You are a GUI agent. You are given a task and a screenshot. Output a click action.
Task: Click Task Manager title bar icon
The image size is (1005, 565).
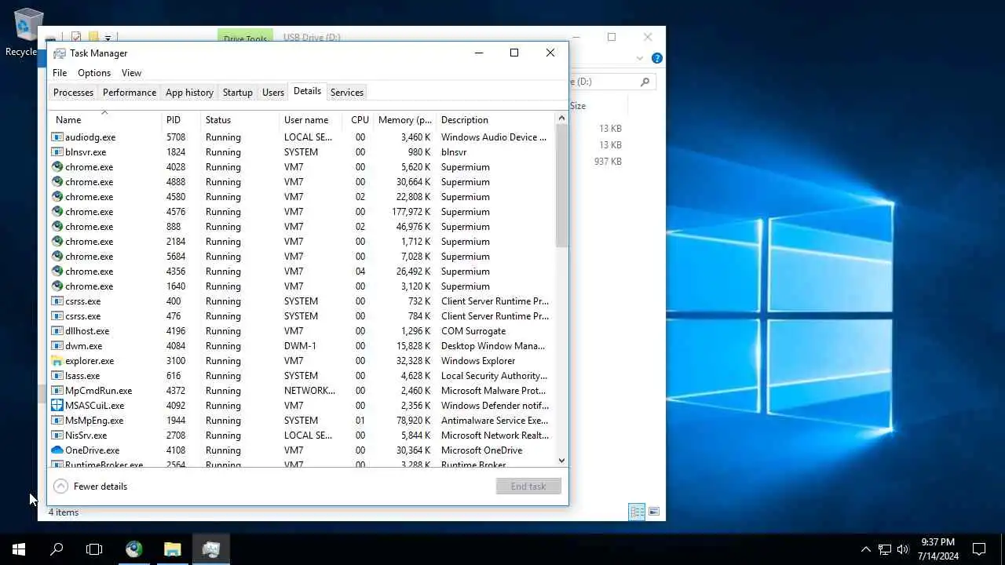coord(60,53)
